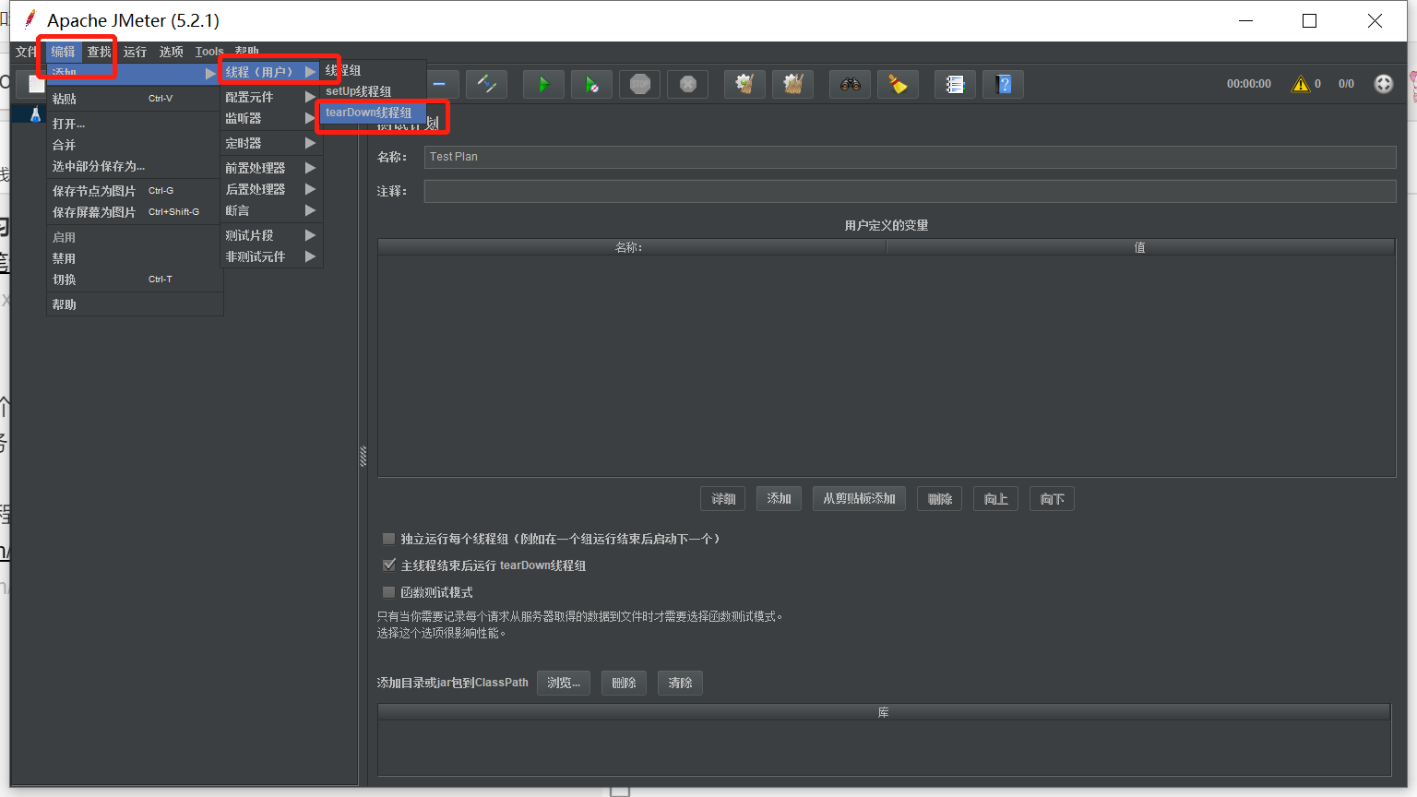Select 合并 menu entry
The height and width of the screenshot is (797, 1417).
[x=135, y=145]
